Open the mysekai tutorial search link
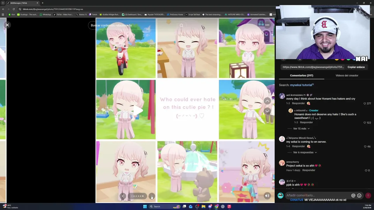Screen dimensions: 374x210 302,85
